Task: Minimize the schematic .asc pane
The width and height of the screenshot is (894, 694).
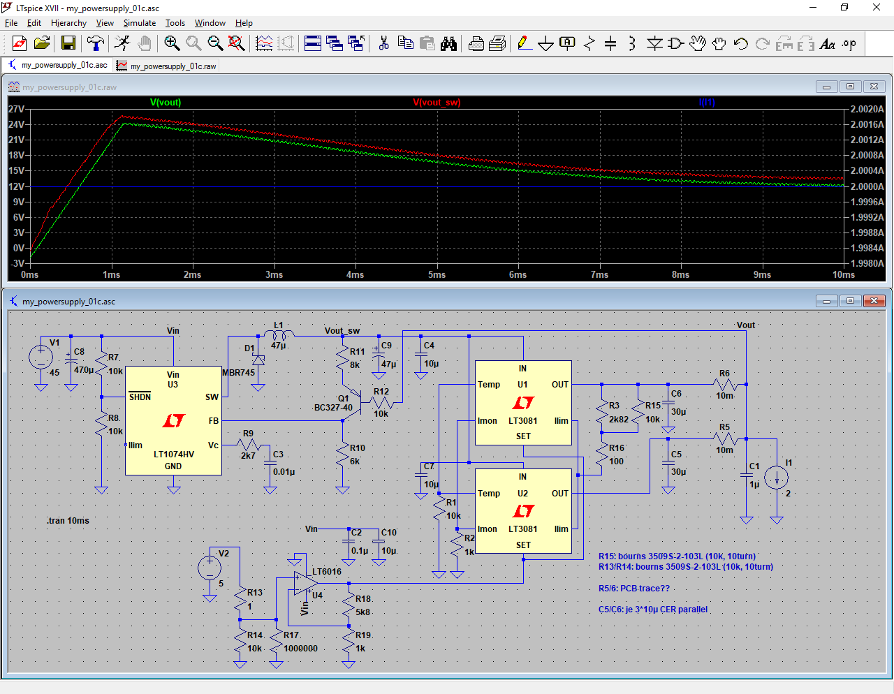Action: (x=826, y=301)
